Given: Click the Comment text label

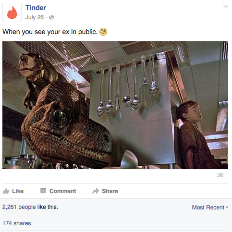Looking at the screenshot, I should (63, 191).
